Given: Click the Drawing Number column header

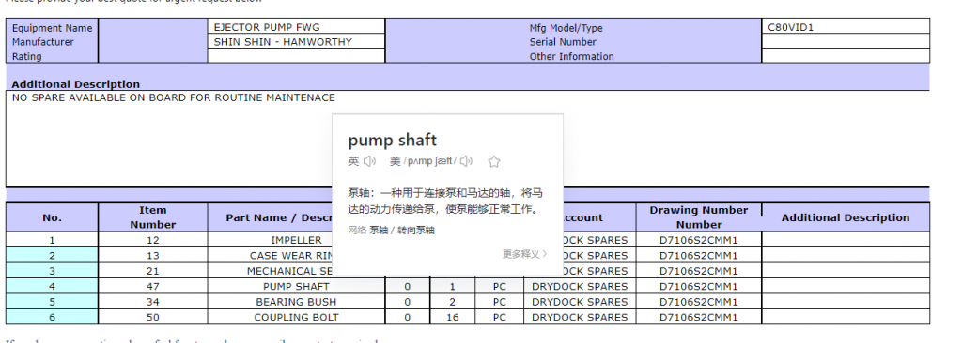Looking at the screenshot, I should point(699,217).
